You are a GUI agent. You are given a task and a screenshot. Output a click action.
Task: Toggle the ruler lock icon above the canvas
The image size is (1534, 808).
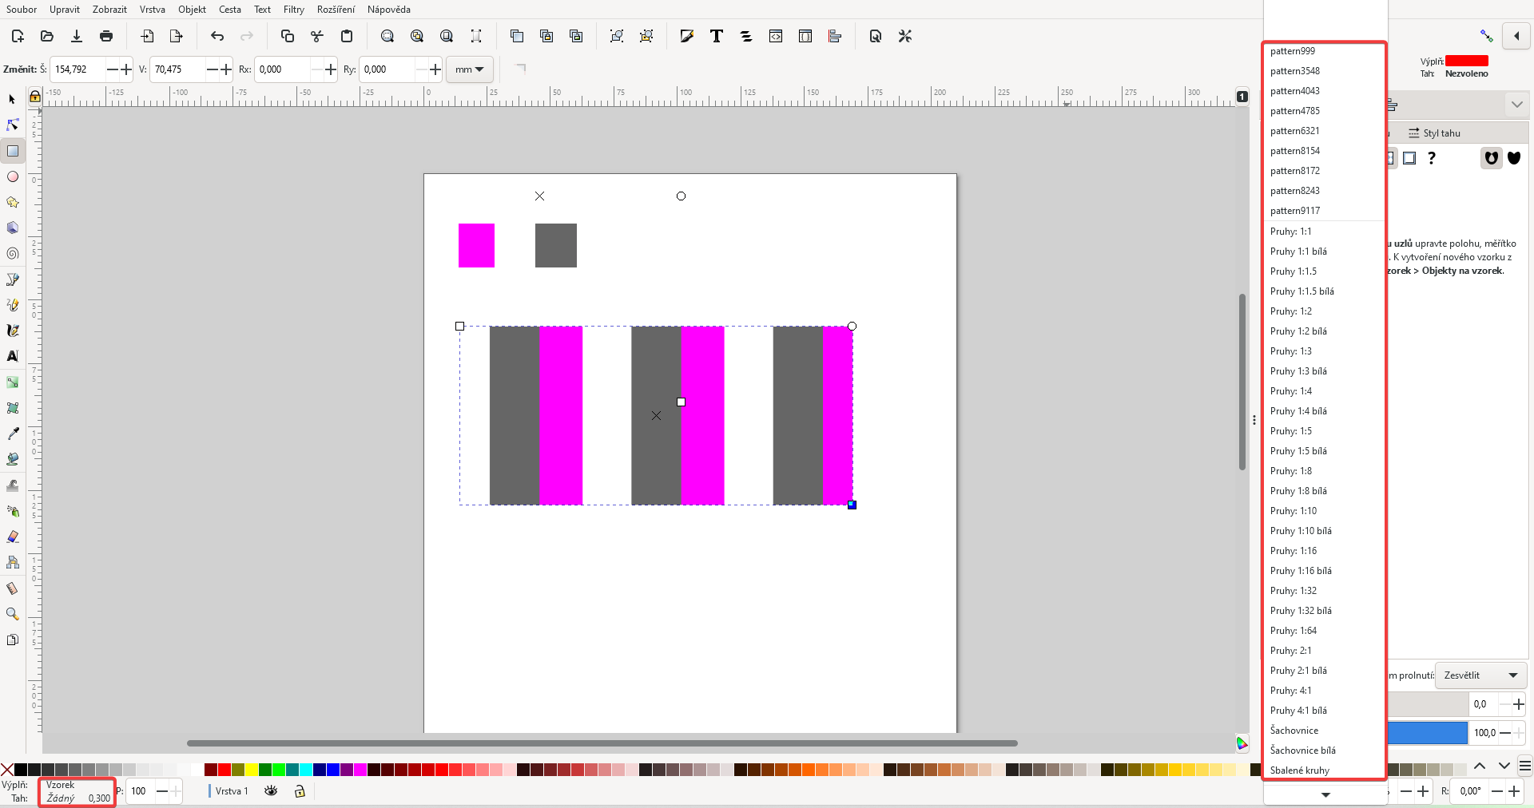click(34, 96)
